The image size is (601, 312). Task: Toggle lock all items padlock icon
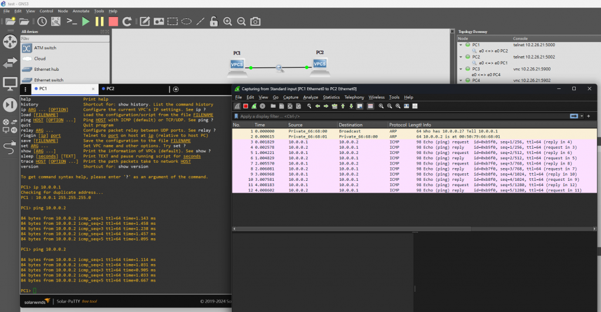coord(214,22)
